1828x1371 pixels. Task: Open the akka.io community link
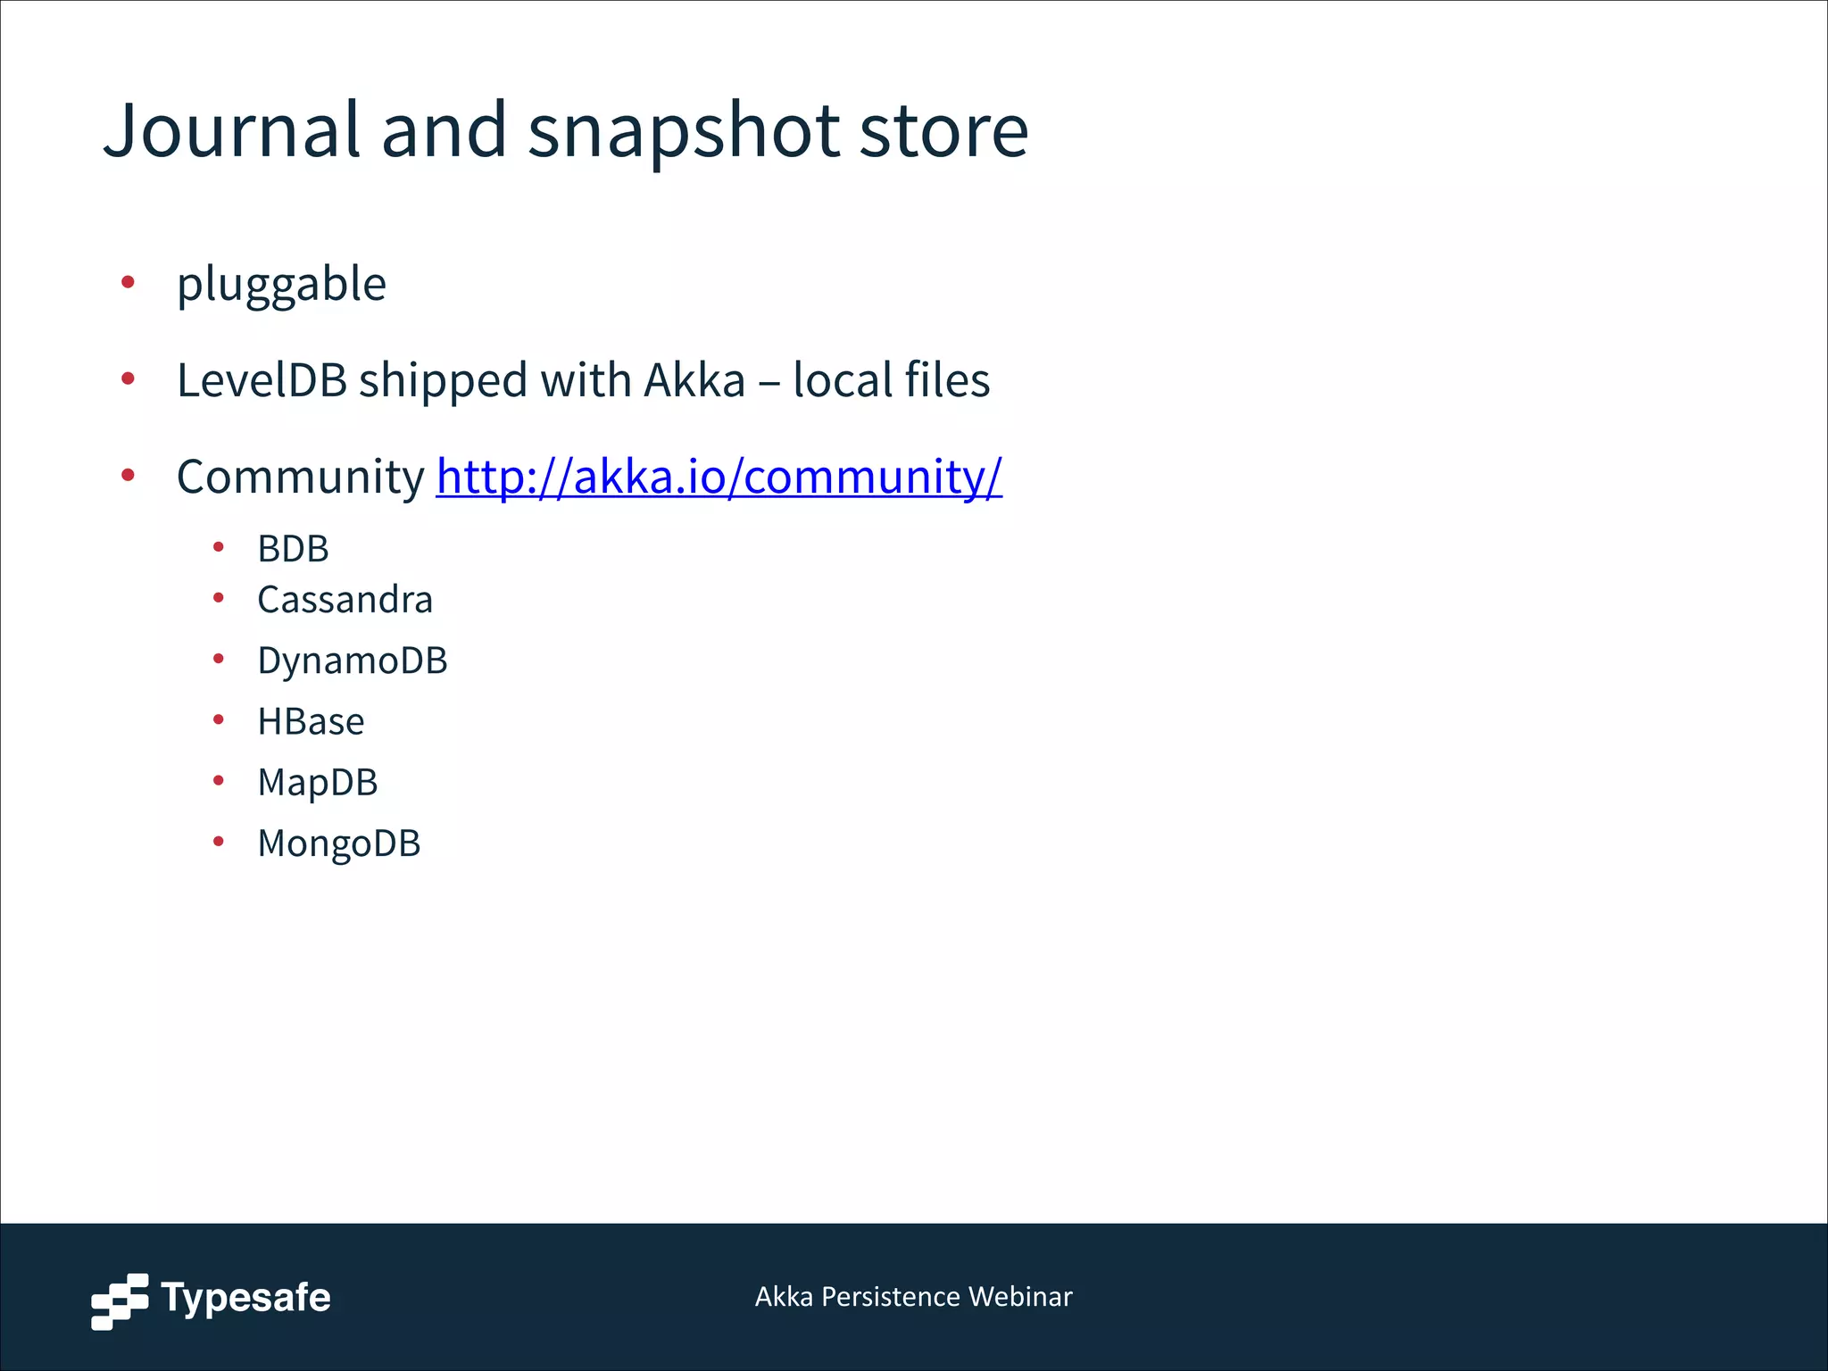[719, 477]
